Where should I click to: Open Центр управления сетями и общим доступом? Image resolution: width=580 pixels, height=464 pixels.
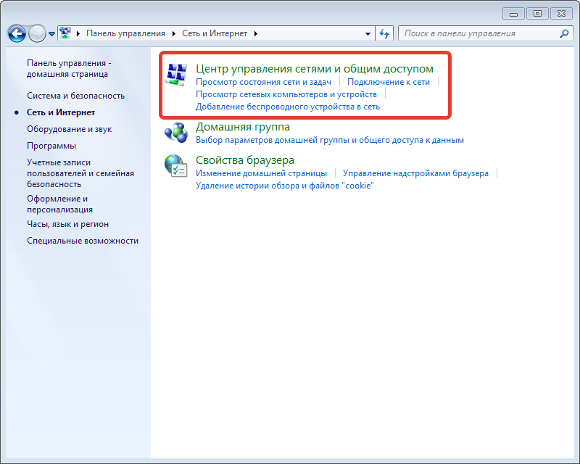[x=315, y=69]
